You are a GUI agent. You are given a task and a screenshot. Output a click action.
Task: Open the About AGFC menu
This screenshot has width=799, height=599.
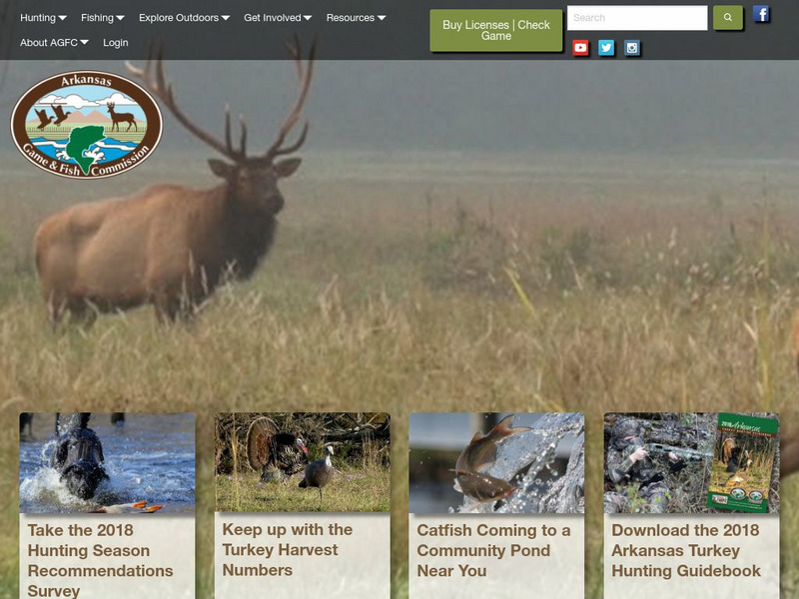pos(50,43)
